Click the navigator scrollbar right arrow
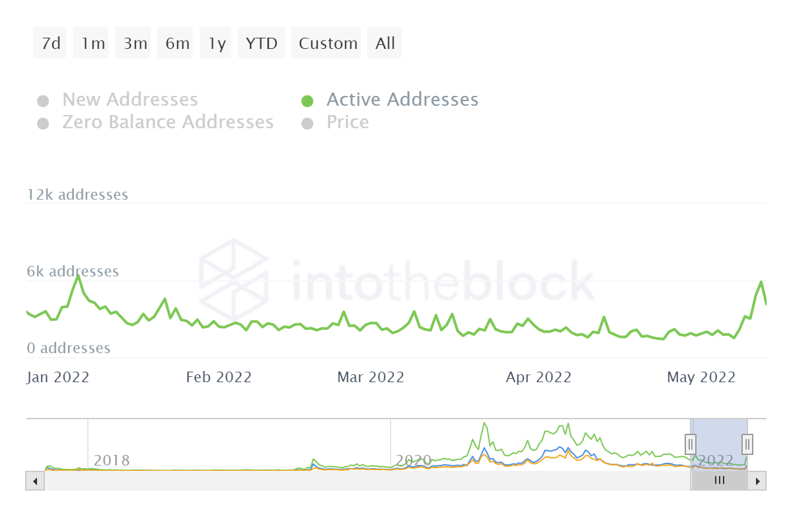The width and height of the screenshot is (793, 529). [757, 481]
